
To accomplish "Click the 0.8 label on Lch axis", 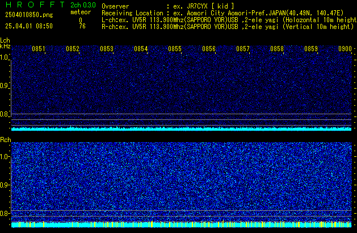I will (4, 114).
